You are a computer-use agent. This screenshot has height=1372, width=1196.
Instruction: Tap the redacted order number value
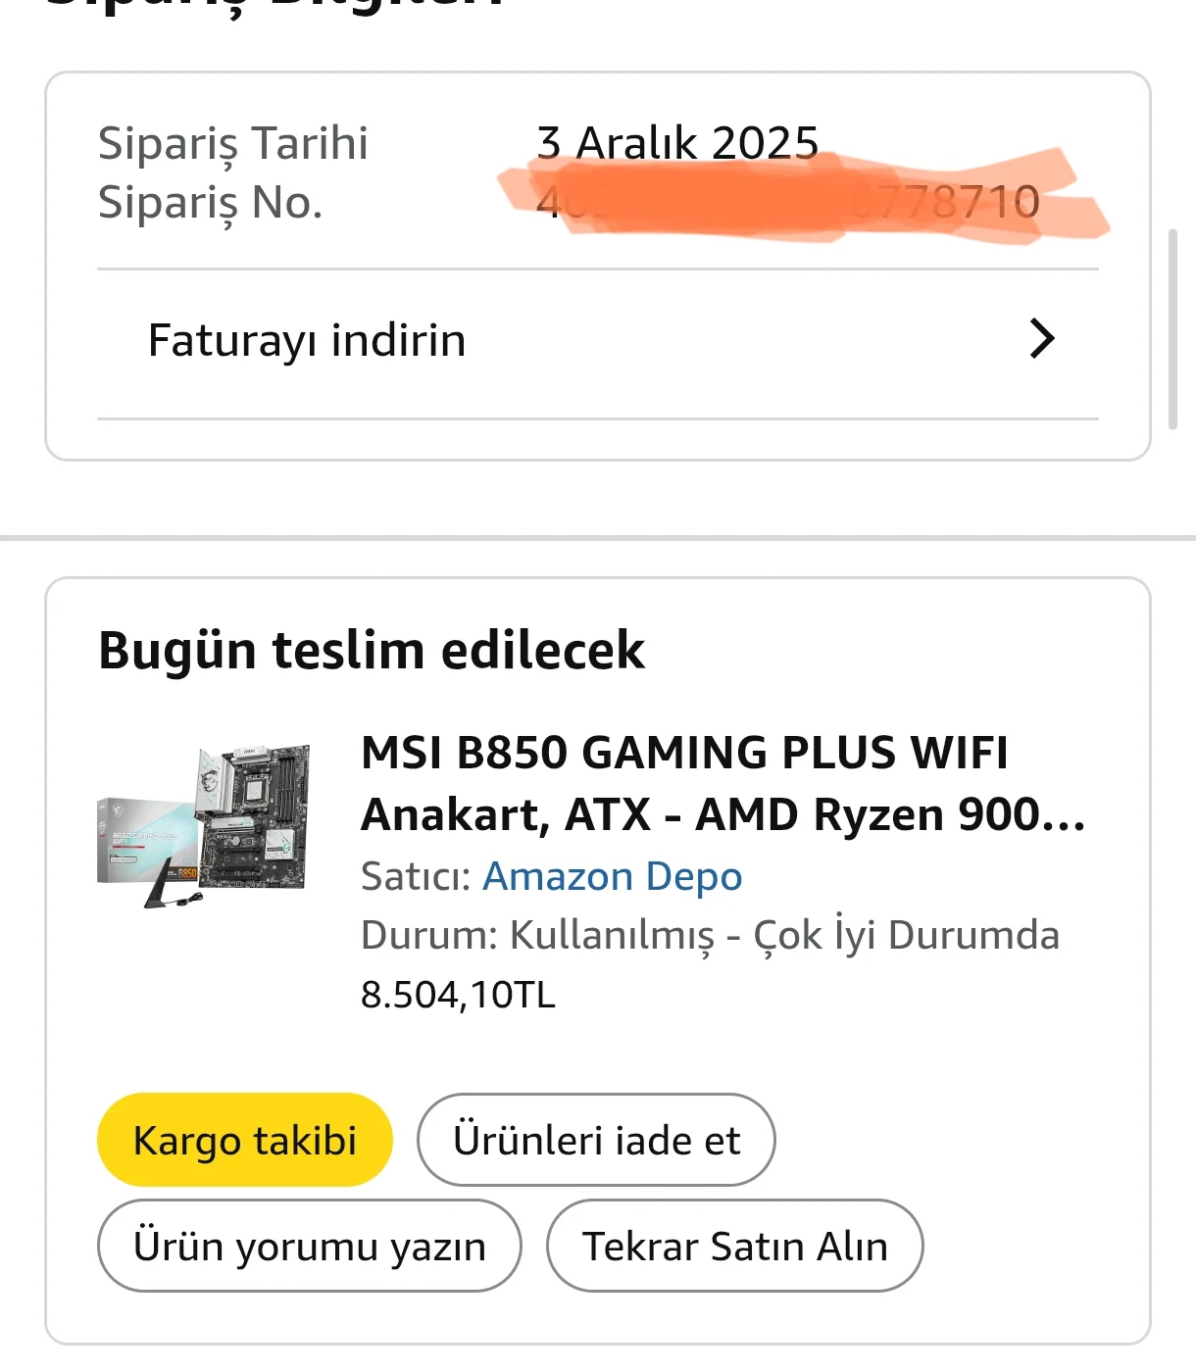pos(787,202)
